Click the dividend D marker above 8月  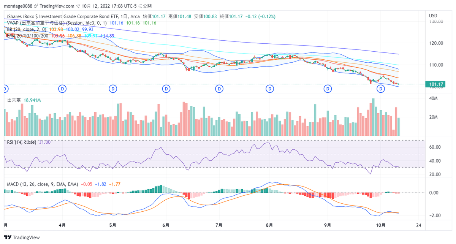pos(269,89)
